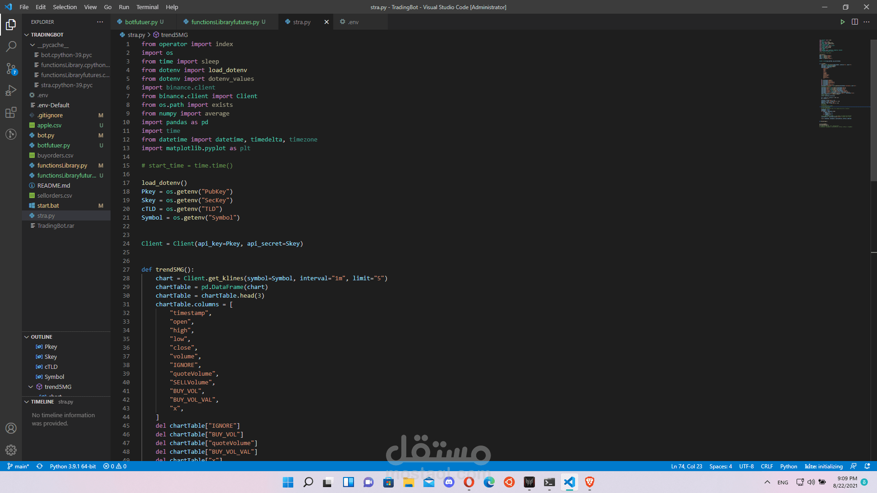Open the Edit menu
The image size is (877, 493).
[x=41, y=7]
